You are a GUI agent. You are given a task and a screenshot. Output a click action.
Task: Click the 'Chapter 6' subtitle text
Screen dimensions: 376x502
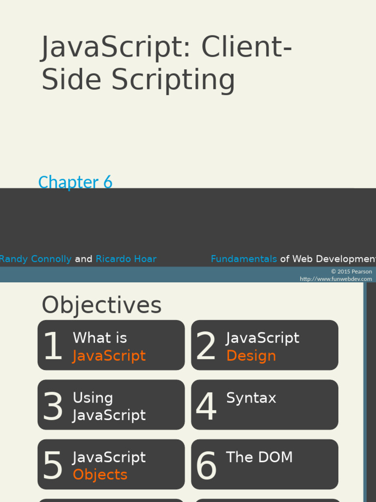coord(75,182)
